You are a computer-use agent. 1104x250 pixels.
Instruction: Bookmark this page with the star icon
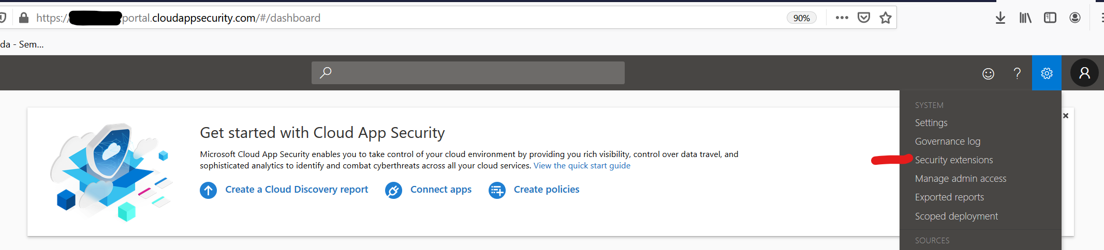pyautogui.click(x=886, y=18)
